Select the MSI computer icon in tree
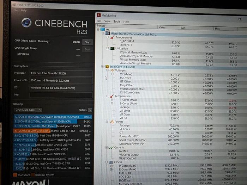 click(x=103, y=29)
